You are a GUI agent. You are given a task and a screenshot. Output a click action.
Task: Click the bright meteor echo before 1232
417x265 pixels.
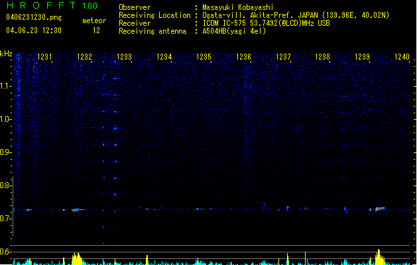point(78,210)
